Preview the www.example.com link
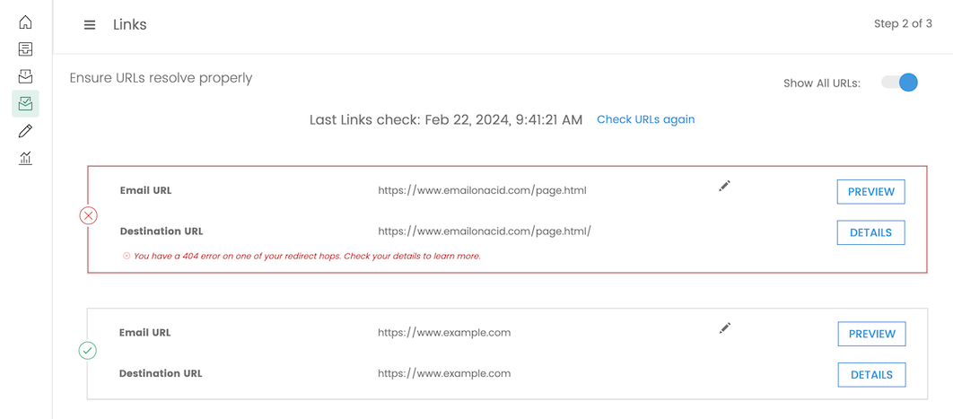 click(871, 334)
